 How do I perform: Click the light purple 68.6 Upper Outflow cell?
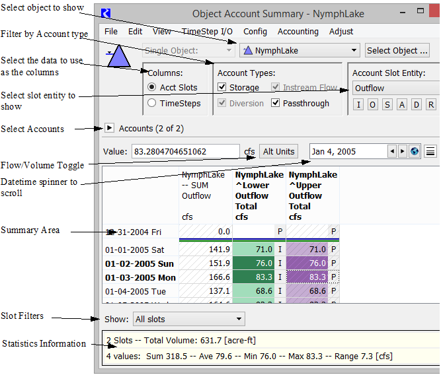[307, 291]
